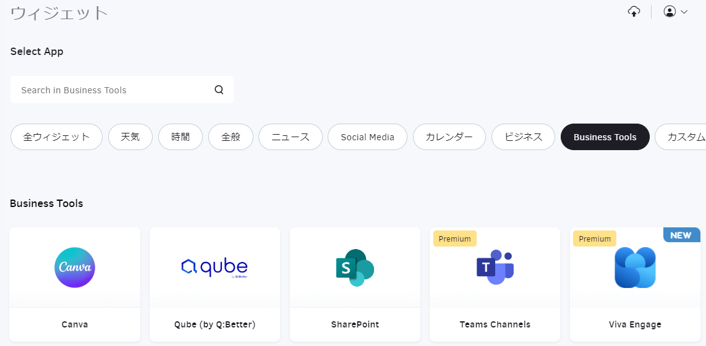Focus the Search in Business Tools field
This screenshot has height=346, width=706.
(122, 90)
